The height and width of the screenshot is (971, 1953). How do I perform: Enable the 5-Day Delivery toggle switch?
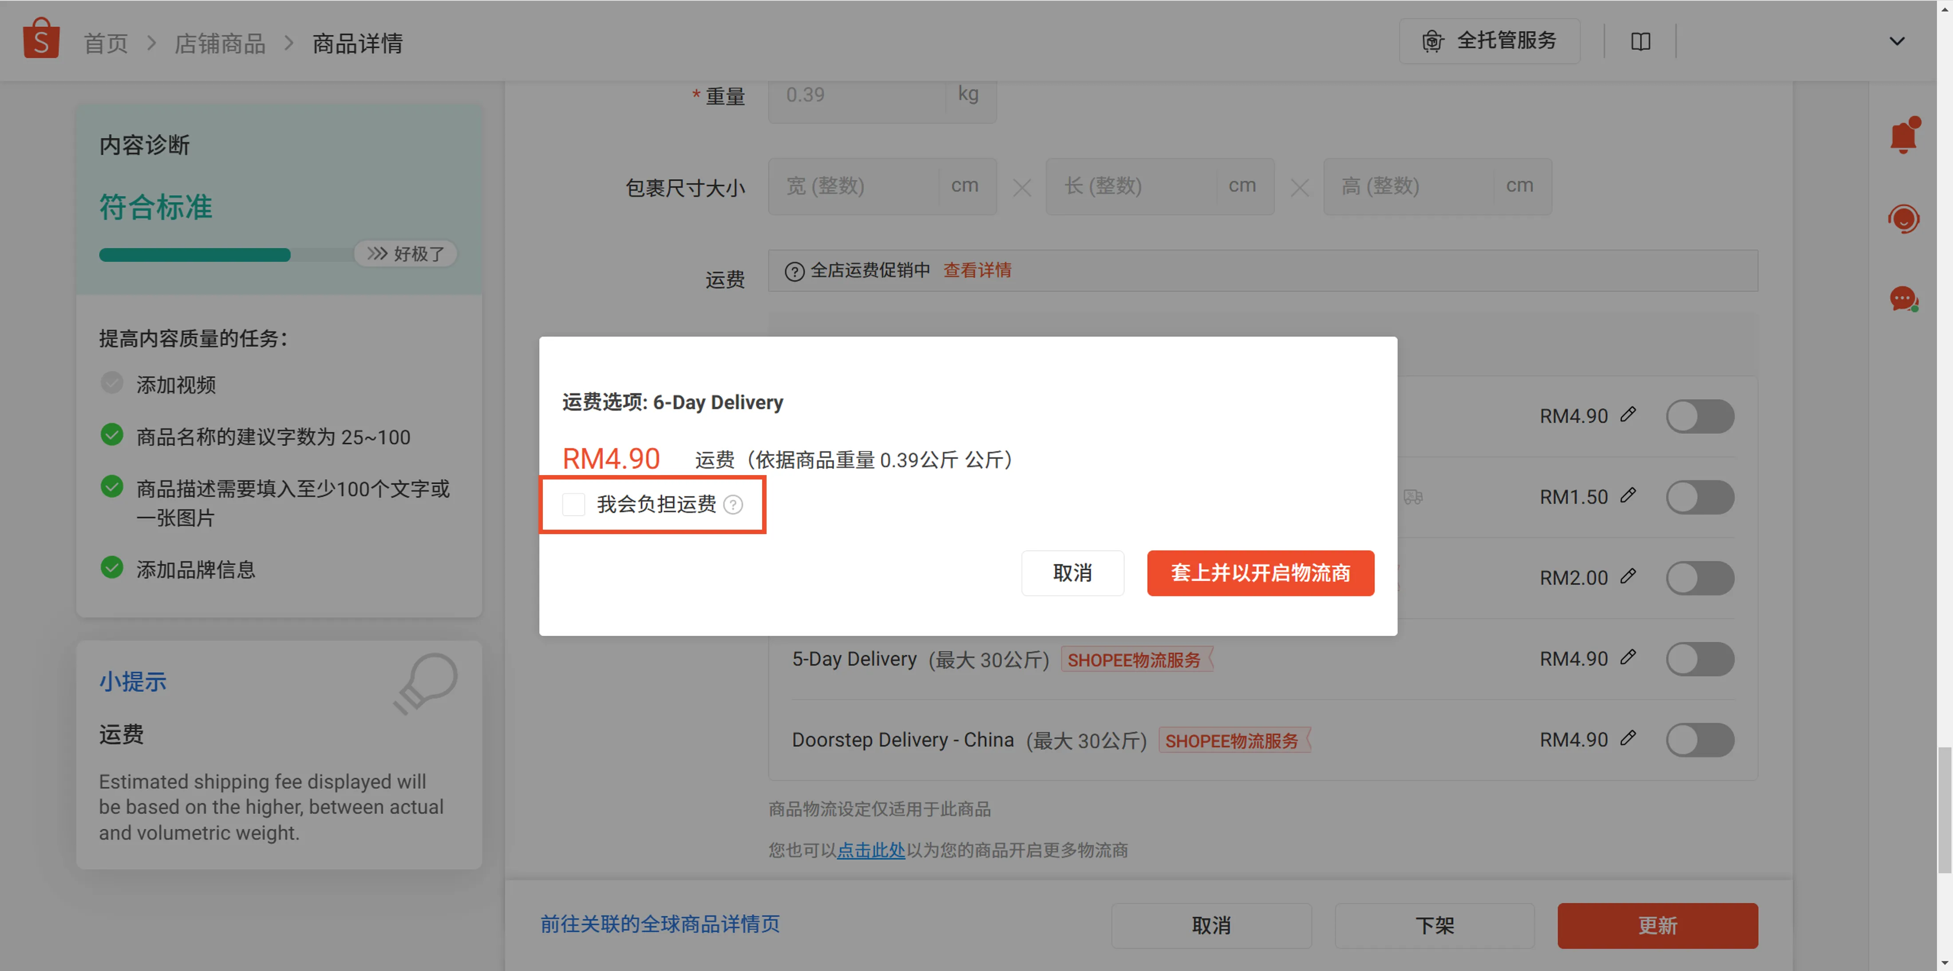pyautogui.click(x=1700, y=658)
